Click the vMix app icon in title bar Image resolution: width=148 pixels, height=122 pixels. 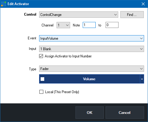pyautogui.click(x=4, y=4)
